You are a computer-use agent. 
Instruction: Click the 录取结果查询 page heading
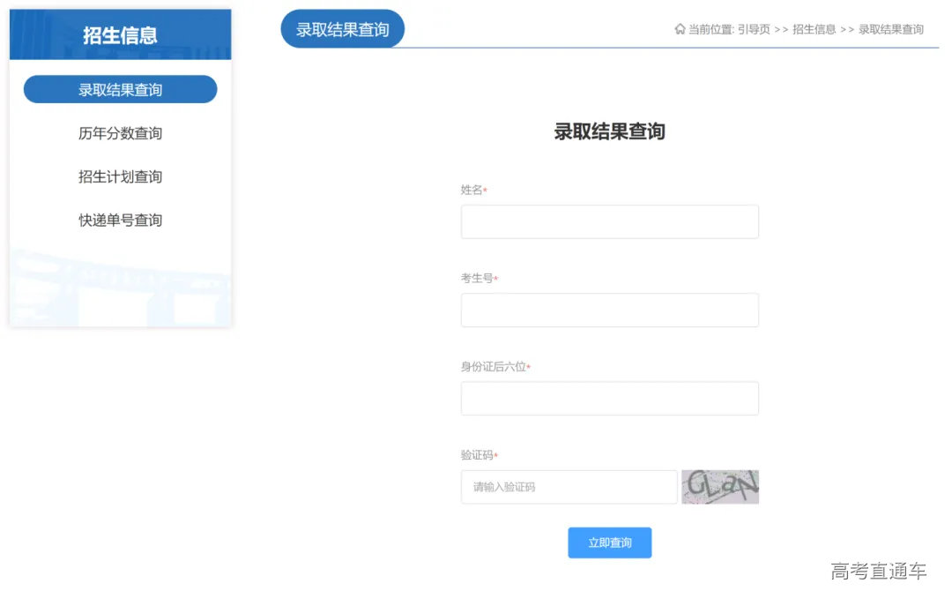pyautogui.click(x=609, y=131)
